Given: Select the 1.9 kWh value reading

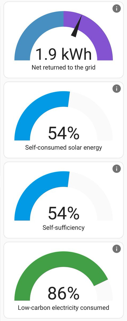Looking at the screenshot, I should coord(63,54).
